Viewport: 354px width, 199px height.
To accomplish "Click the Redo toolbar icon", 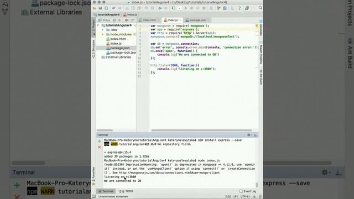I will (x=119, y=8).
